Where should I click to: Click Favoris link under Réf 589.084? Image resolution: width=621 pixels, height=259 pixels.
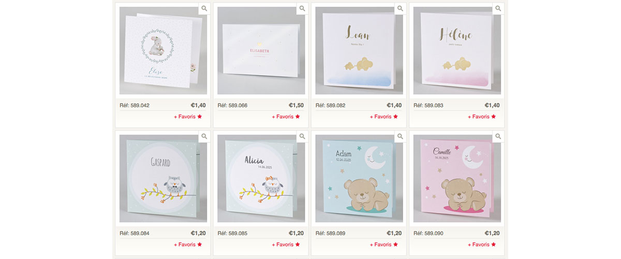click(188, 244)
